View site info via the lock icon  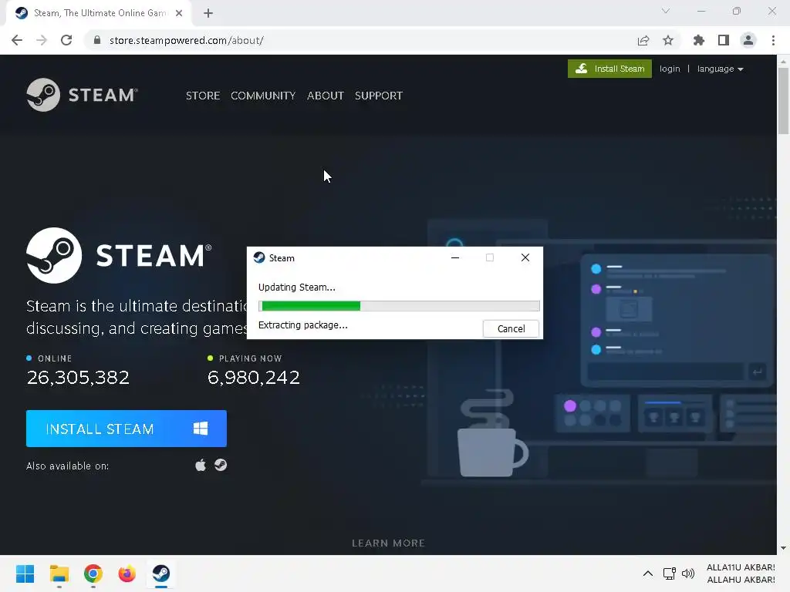pos(97,40)
